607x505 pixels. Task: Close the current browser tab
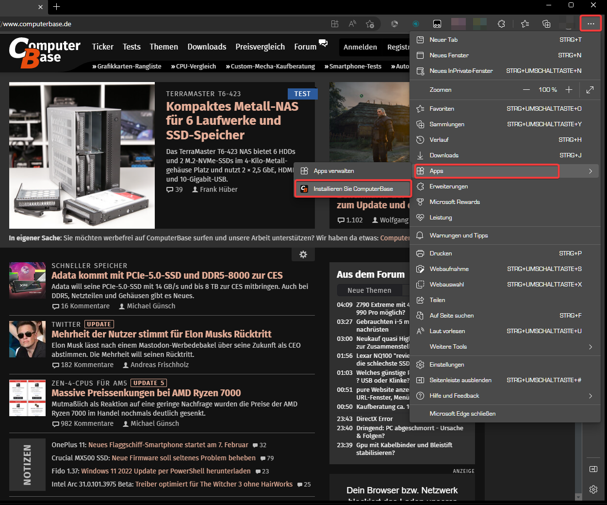(x=40, y=7)
